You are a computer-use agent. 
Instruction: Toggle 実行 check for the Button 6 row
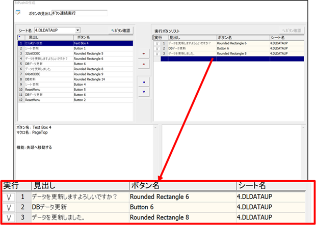pos(157,48)
